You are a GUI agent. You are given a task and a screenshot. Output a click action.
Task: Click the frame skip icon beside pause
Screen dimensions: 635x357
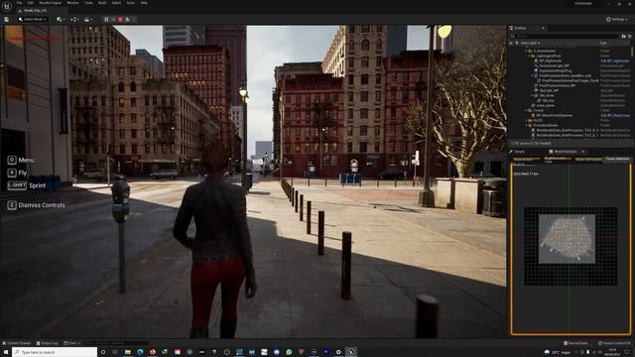(x=113, y=19)
